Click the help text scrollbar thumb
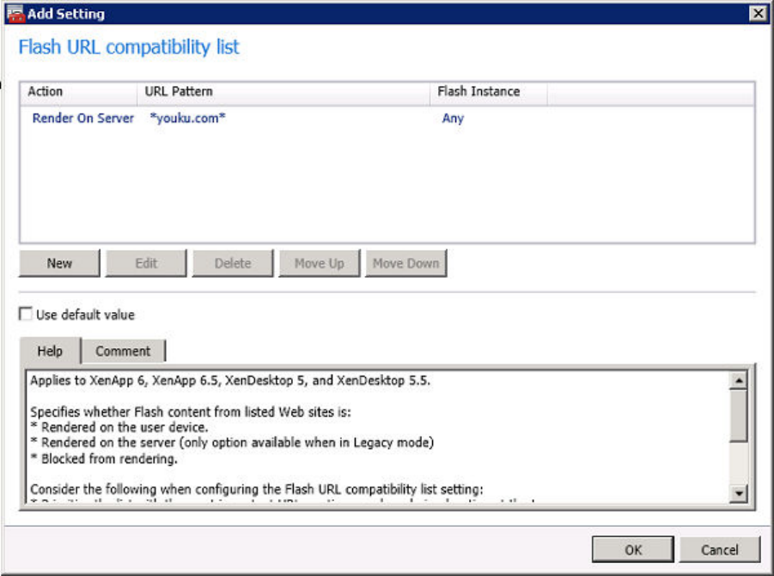This screenshot has width=774, height=576. 739,415
